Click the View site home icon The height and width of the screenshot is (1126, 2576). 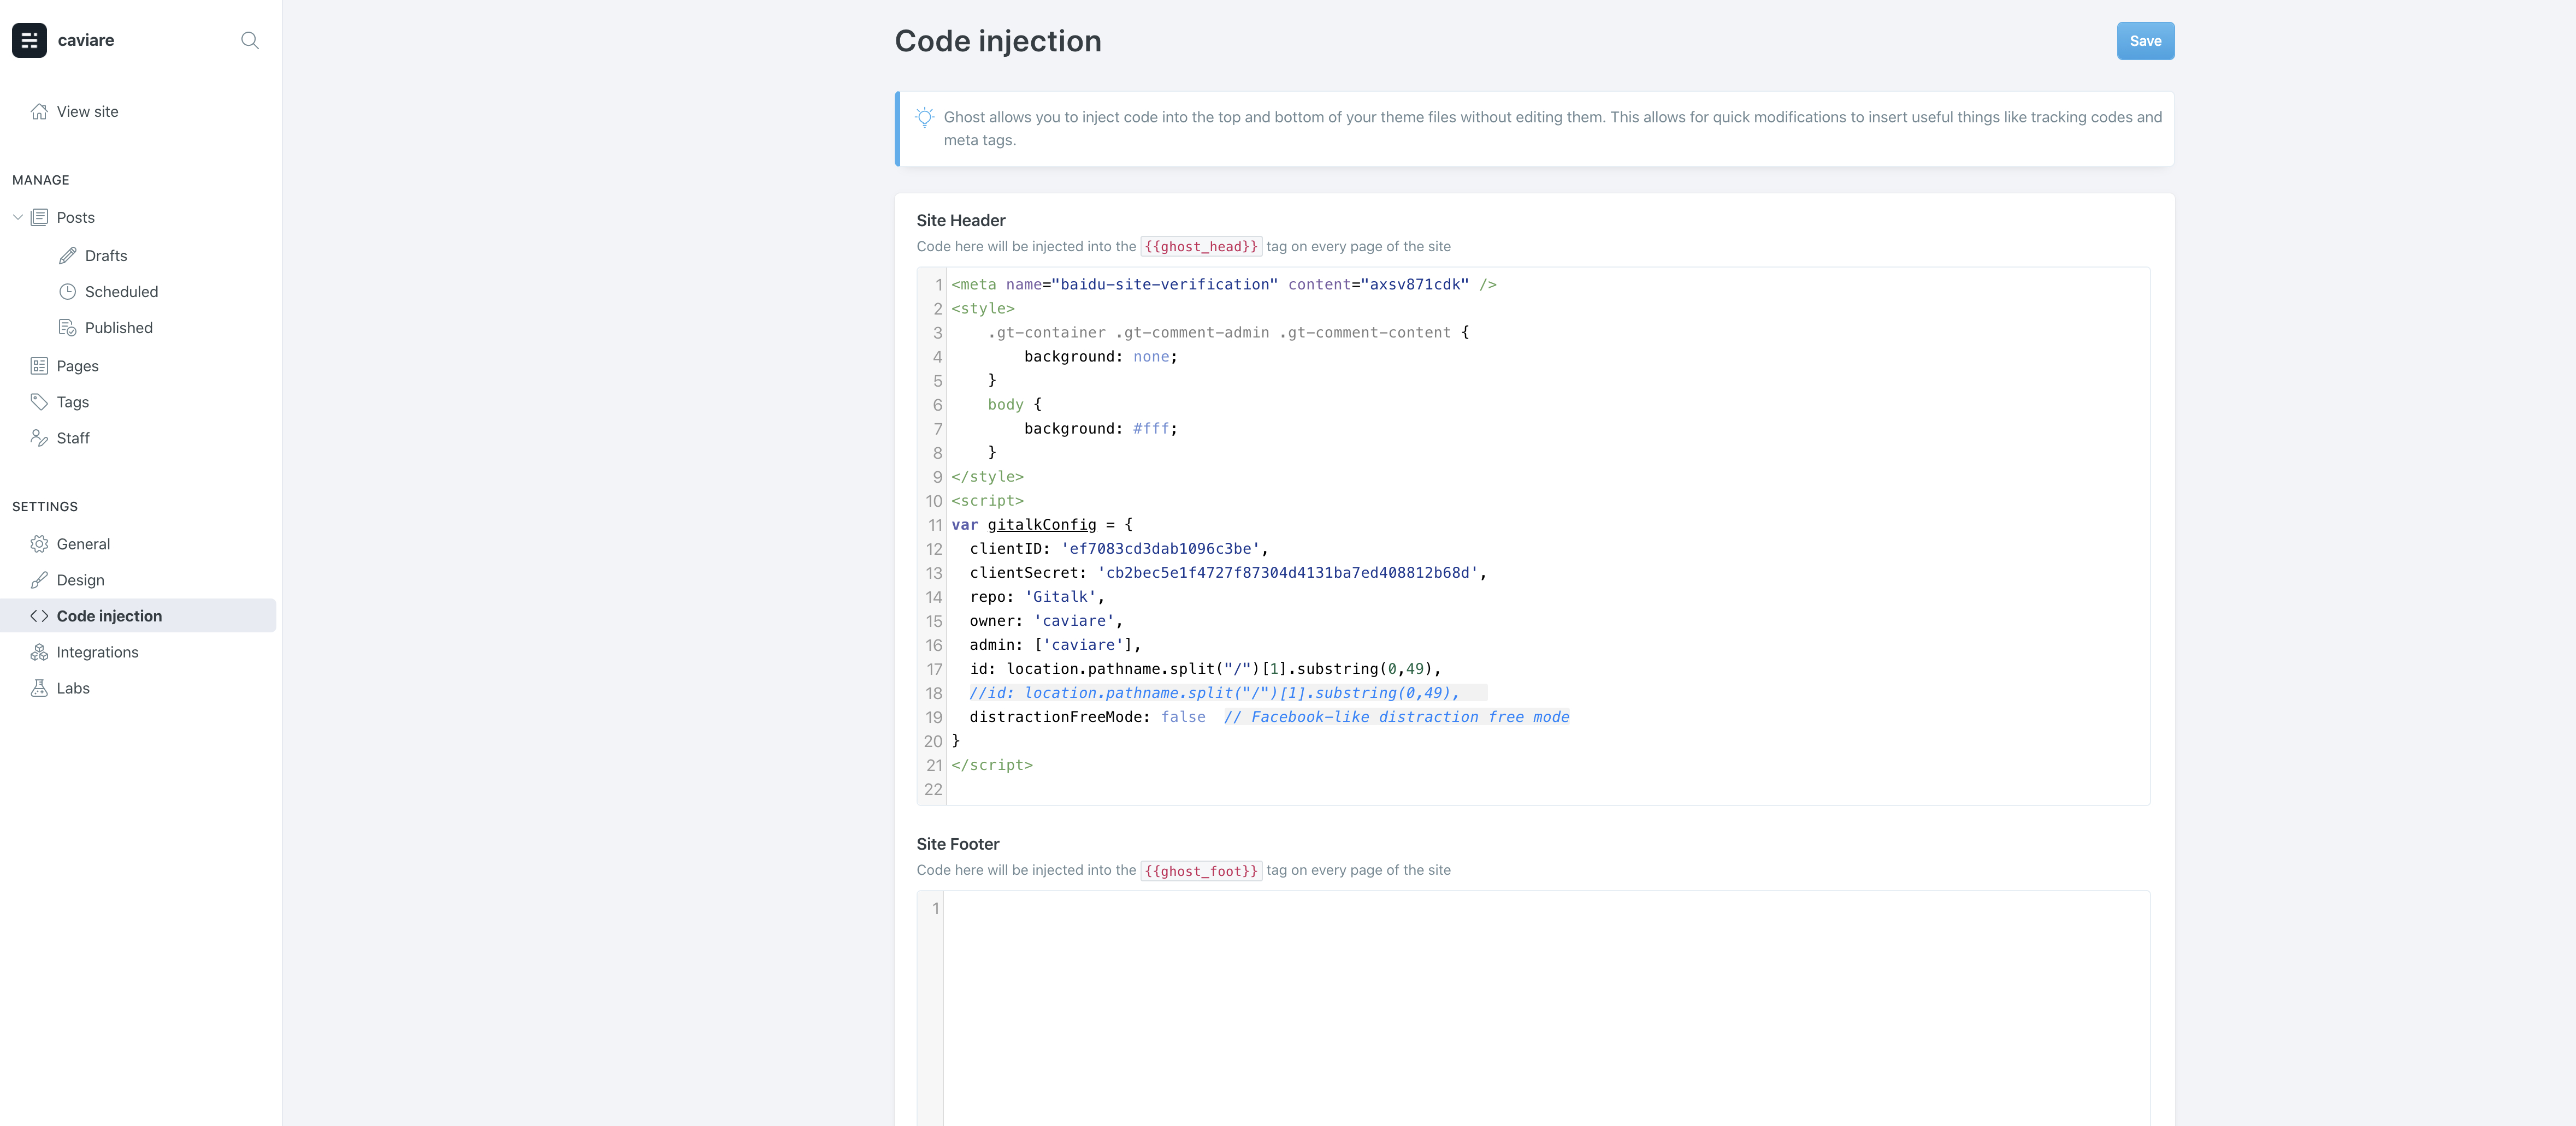point(39,111)
